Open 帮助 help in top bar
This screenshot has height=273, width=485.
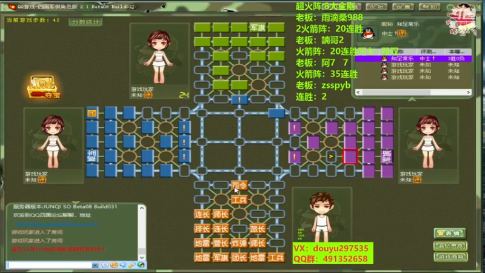click(430, 7)
